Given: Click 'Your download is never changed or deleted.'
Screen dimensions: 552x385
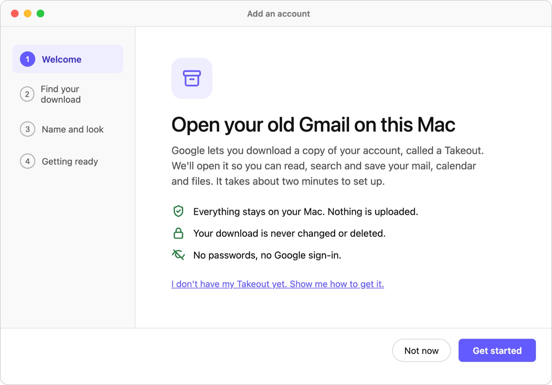Looking at the screenshot, I should pyautogui.click(x=289, y=234).
